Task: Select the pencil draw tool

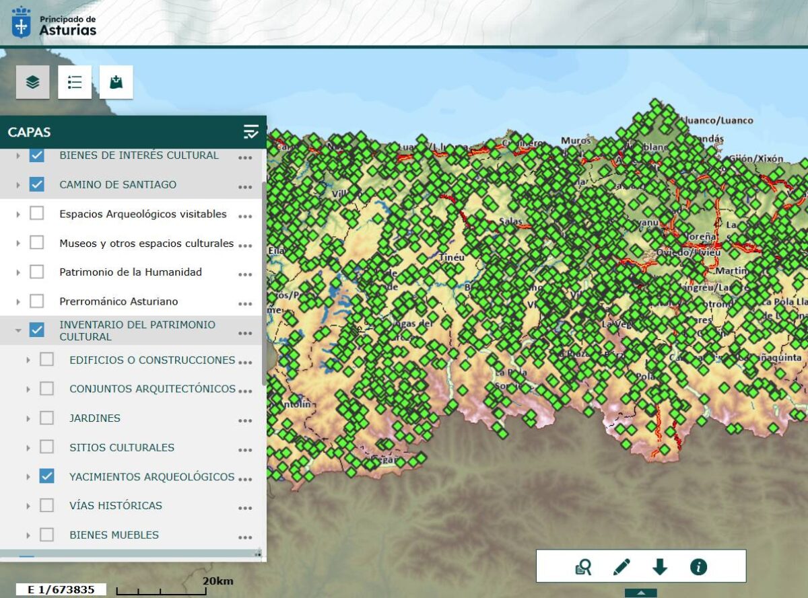Action: click(x=621, y=567)
